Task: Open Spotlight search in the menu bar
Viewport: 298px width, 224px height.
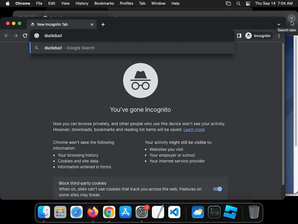Action: (238, 3)
